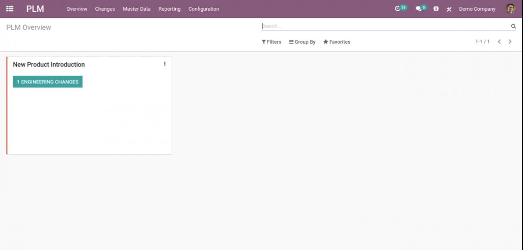523x250 pixels.
Task: Go to the previous page arrow
Action: click(499, 42)
